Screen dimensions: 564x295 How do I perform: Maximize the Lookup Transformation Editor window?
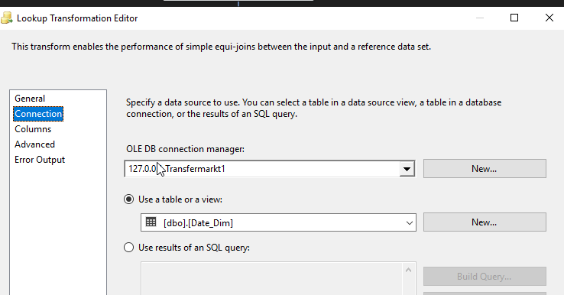(514, 18)
